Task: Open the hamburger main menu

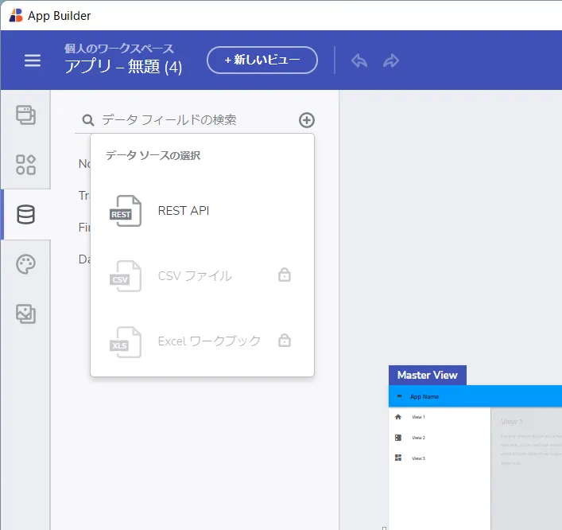Action: pos(33,60)
